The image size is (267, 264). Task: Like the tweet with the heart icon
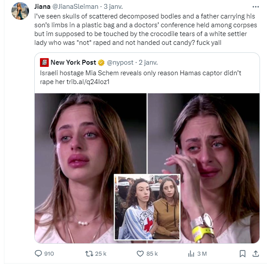click(x=141, y=253)
